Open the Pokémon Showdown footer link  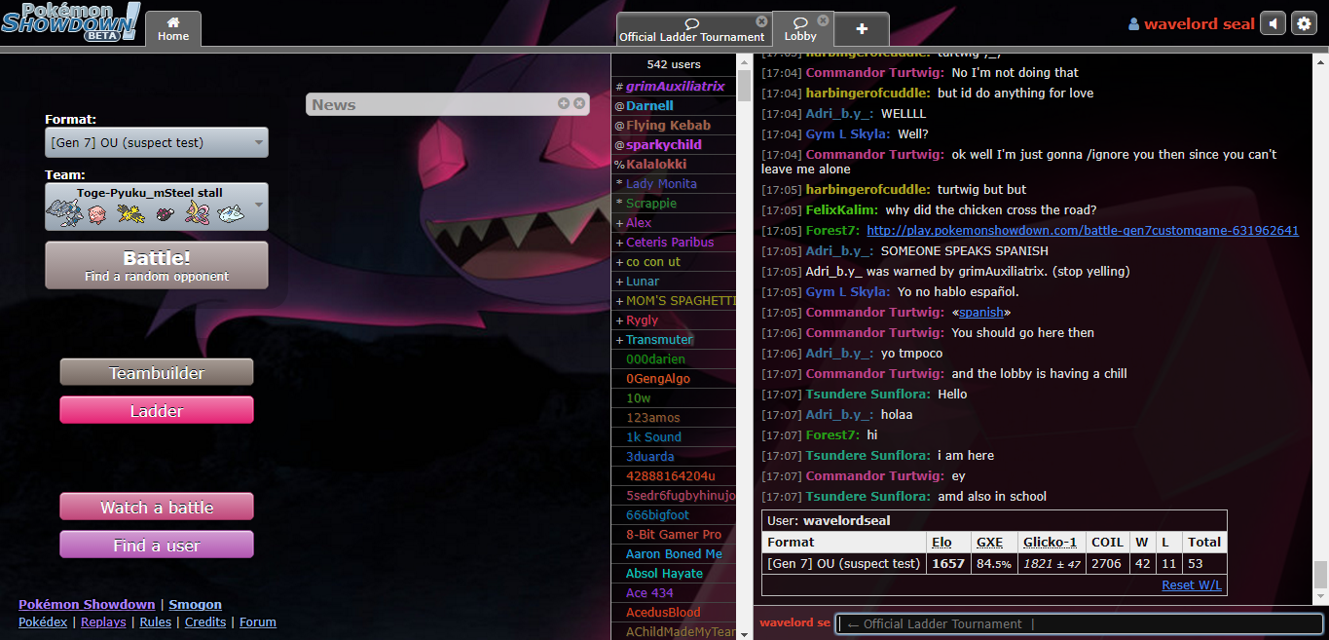point(87,604)
